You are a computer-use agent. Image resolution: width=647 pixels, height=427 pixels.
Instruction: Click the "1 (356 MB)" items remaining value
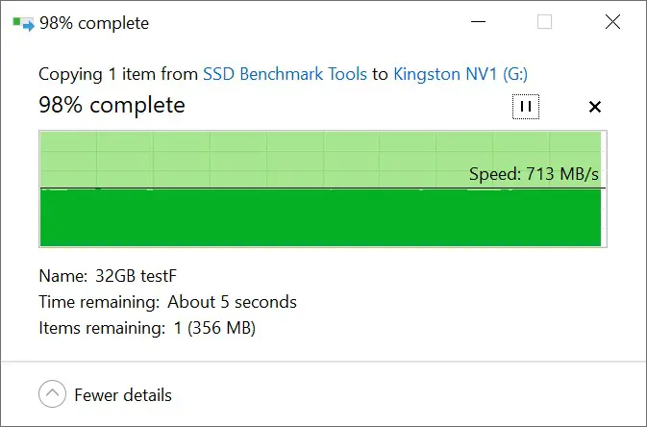coord(214,328)
